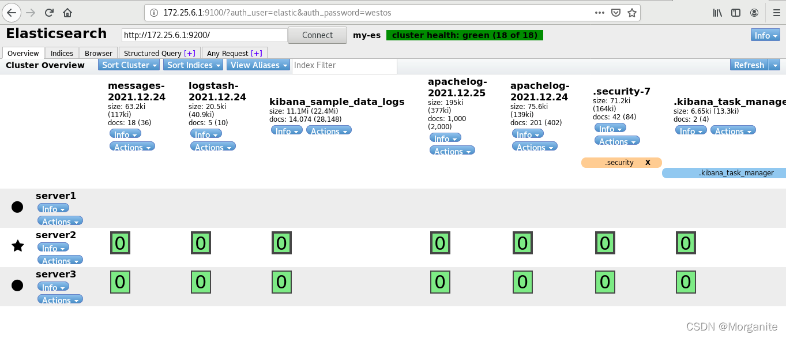The image size is (786, 338).
Task: Bookmark this page with star icon
Action: coord(632,12)
